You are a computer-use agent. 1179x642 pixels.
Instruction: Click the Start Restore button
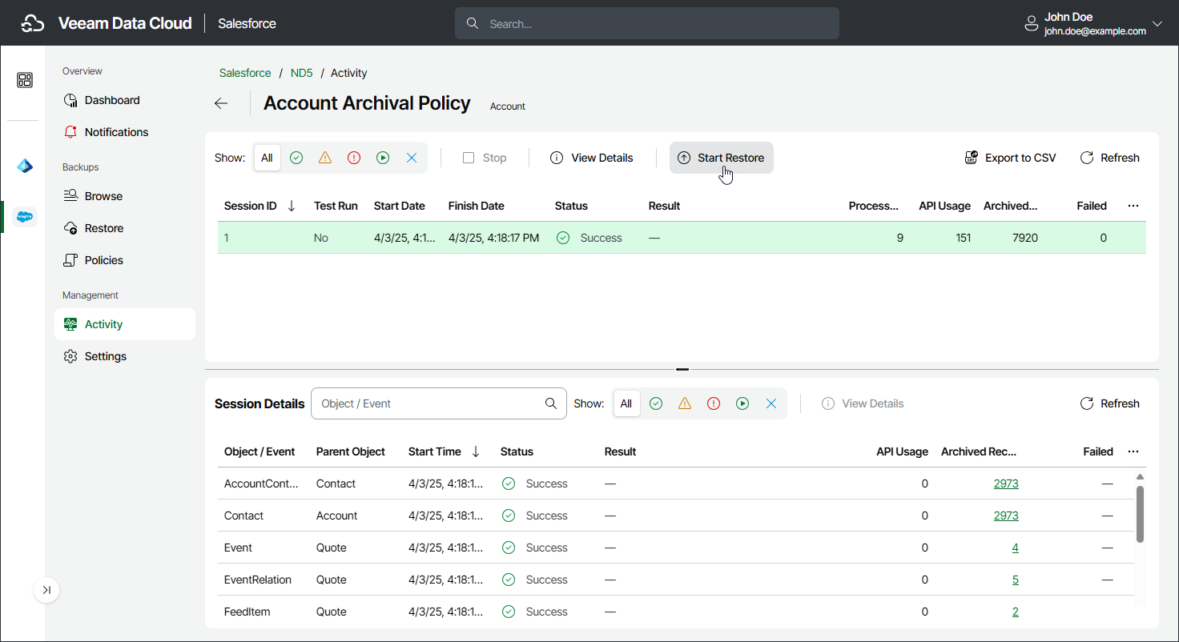click(x=722, y=158)
